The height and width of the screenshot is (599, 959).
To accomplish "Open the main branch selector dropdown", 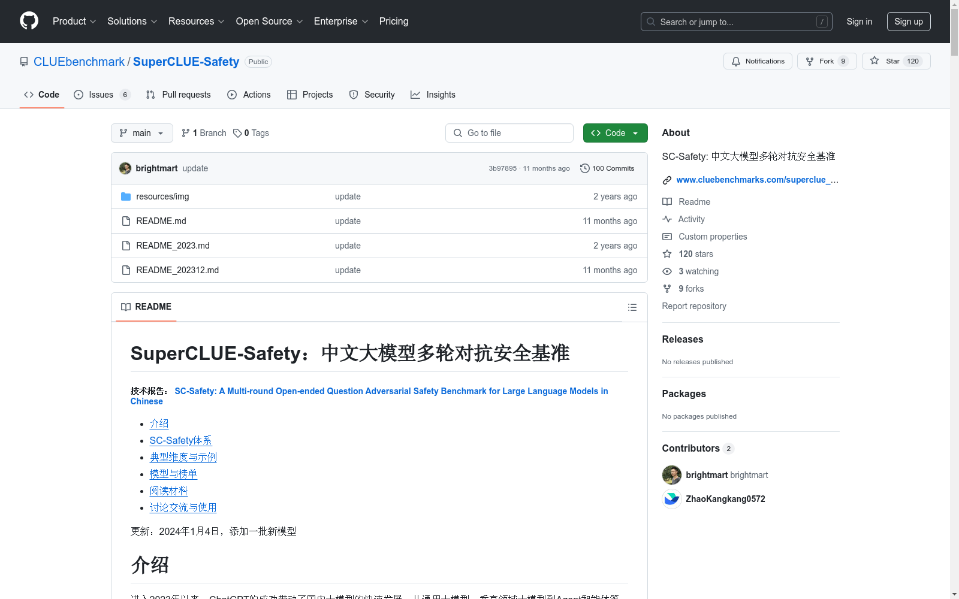I will pyautogui.click(x=142, y=133).
